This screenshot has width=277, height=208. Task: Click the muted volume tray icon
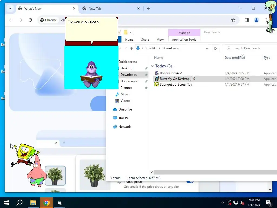(x=242, y=203)
